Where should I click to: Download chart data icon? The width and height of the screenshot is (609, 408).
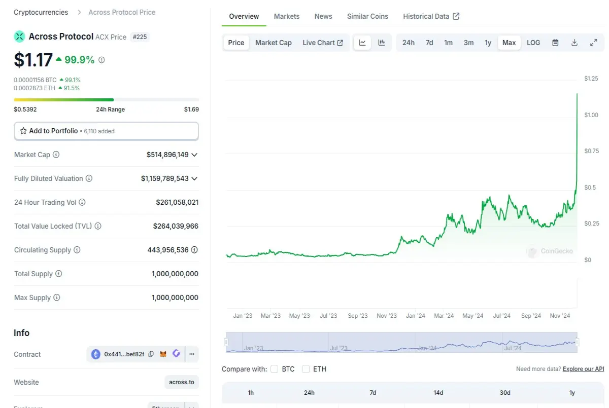point(574,43)
